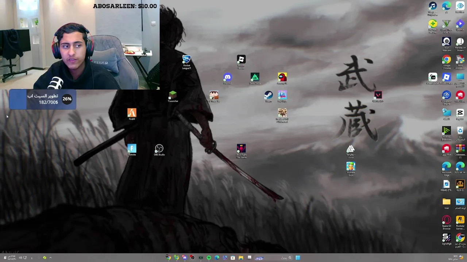Launch Roblox Studio from the desktop
Screen dimensions: 467x262
(x=241, y=61)
